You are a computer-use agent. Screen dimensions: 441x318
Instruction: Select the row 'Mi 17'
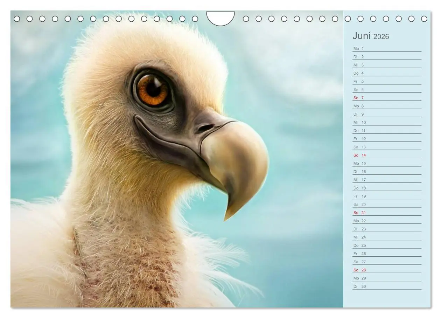(x=387, y=180)
